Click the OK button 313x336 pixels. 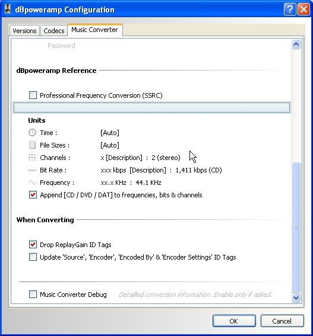[x=234, y=321]
